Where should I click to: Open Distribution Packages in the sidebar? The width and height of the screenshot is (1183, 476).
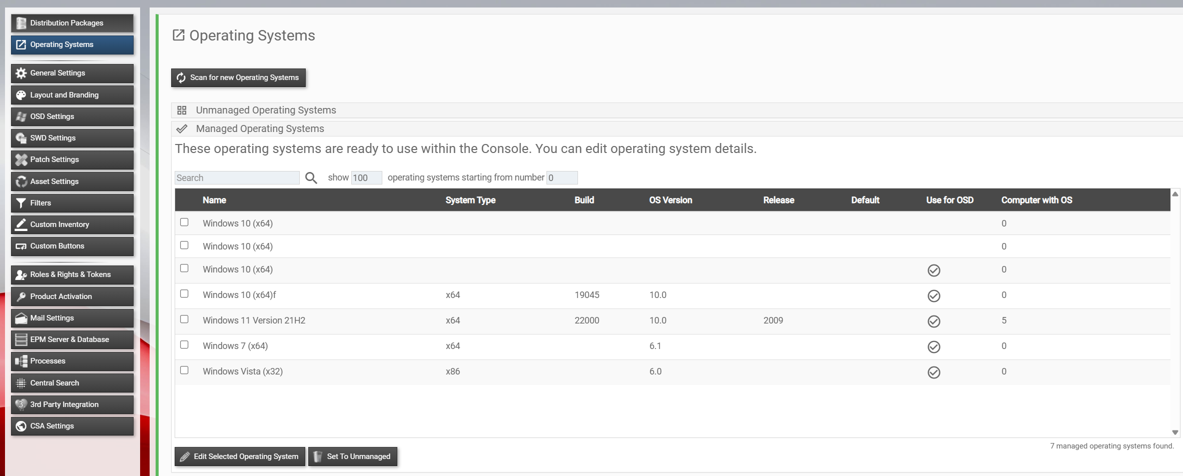click(x=72, y=23)
